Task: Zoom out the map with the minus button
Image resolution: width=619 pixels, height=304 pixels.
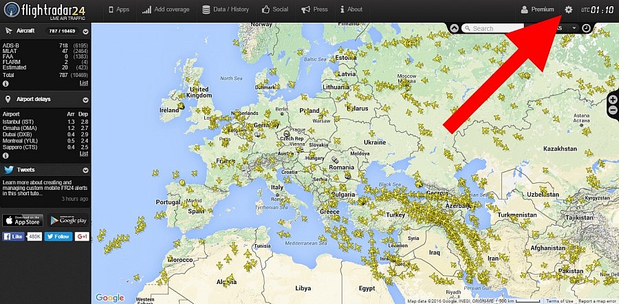Action: tap(613, 110)
